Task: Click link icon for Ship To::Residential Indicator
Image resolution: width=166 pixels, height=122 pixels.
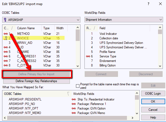Action: (x=74, y=99)
